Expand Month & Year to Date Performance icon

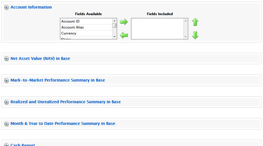tap(6, 124)
